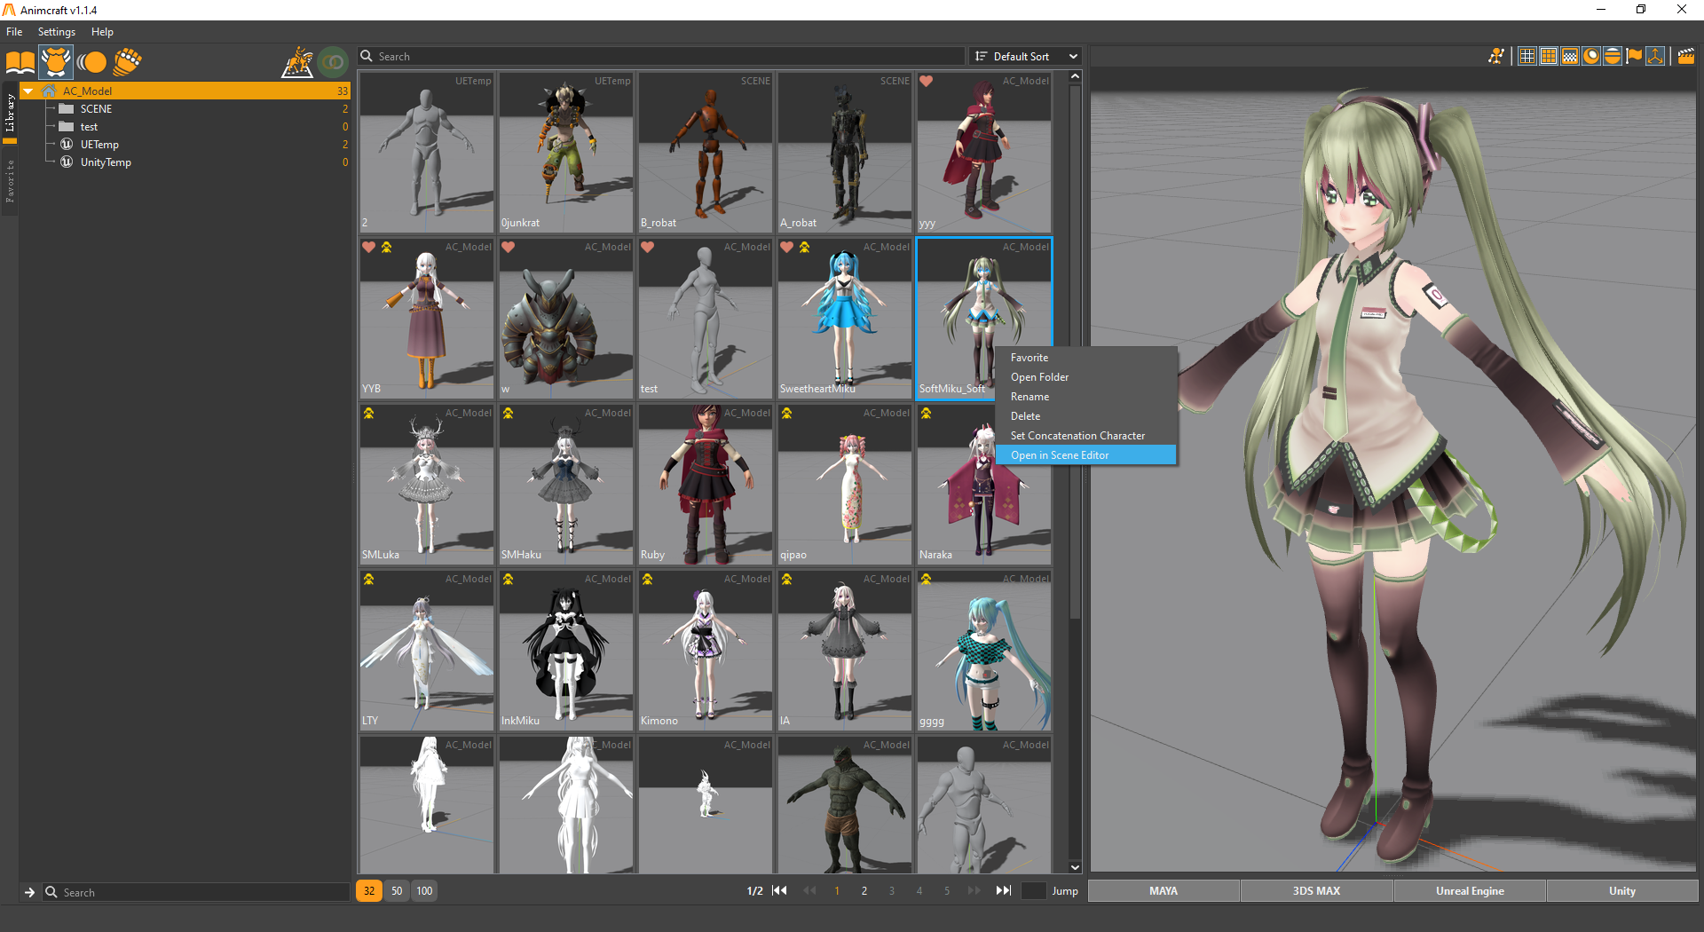Toggle the flag marker icon
Viewport: 1704px width, 932px height.
[x=1634, y=56]
